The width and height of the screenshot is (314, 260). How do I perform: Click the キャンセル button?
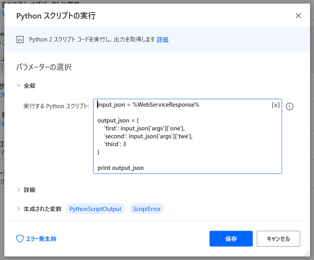278,239
